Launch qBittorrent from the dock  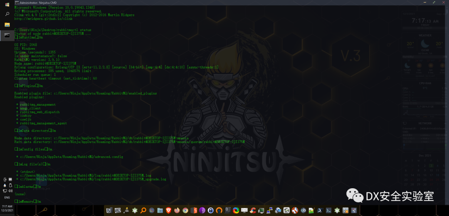click(303, 211)
